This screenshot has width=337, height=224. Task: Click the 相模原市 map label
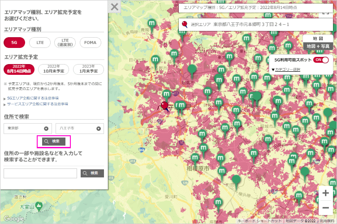tap(198, 168)
